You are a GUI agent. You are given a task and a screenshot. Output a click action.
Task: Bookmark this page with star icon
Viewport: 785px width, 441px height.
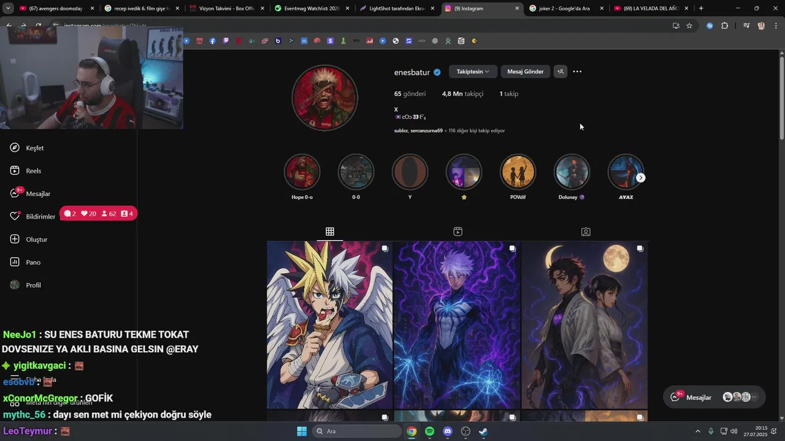tap(689, 26)
